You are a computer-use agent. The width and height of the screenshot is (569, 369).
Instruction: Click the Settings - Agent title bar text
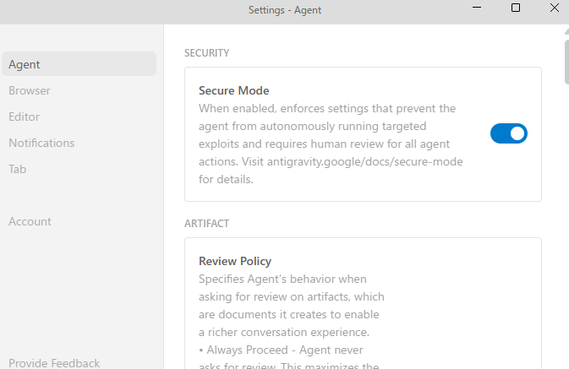pyautogui.click(x=285, y=10)
